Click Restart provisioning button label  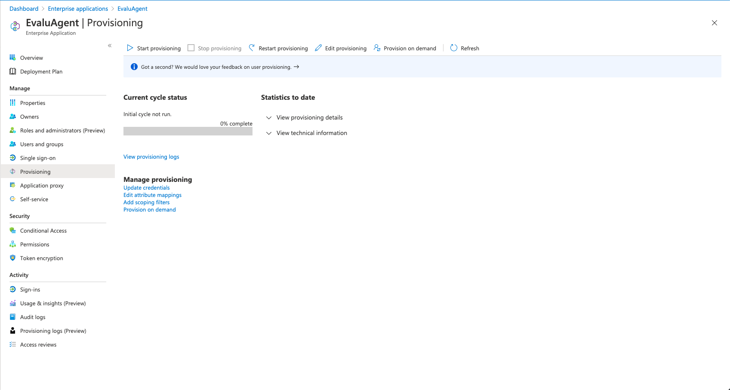283,48
